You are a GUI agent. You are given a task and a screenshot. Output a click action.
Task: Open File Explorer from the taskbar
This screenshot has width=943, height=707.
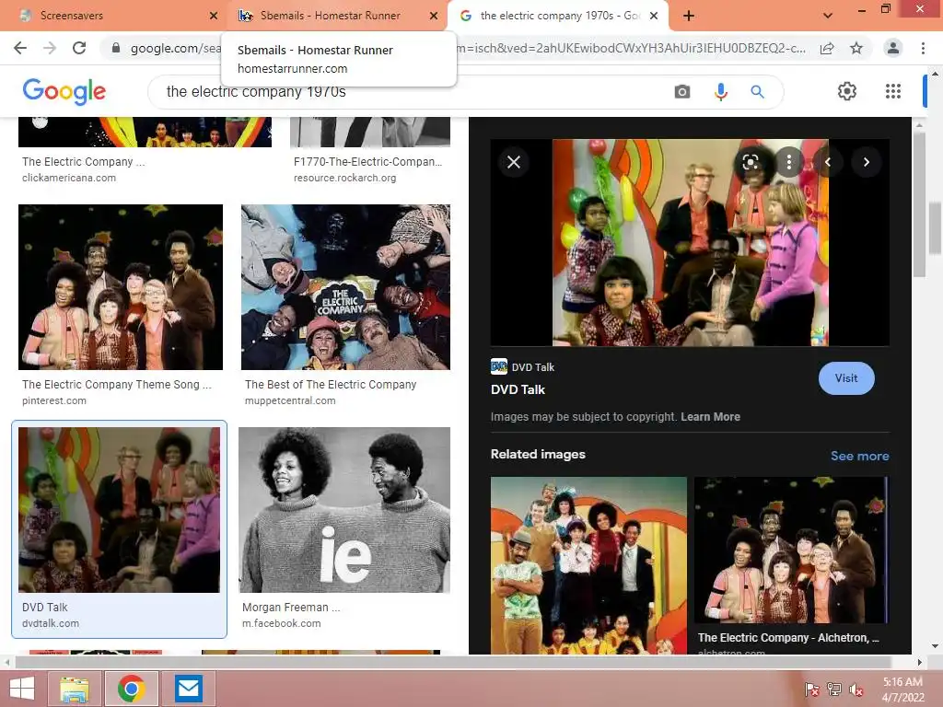coord(75,689)
